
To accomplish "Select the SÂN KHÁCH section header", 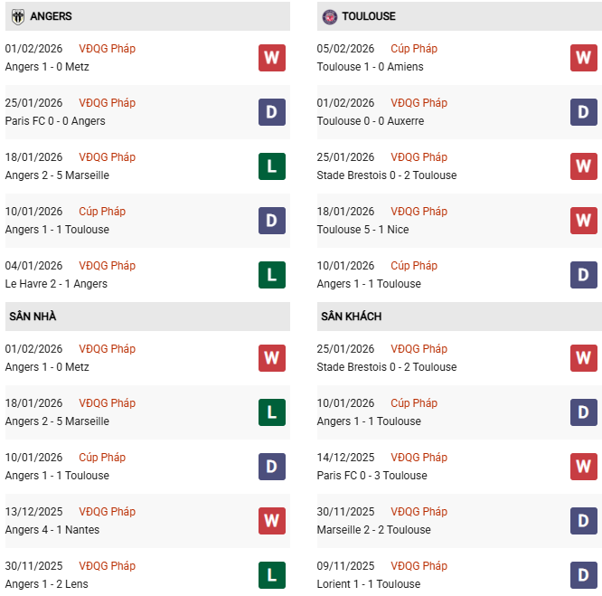I will pyautogui.click(x=351, y=317).
